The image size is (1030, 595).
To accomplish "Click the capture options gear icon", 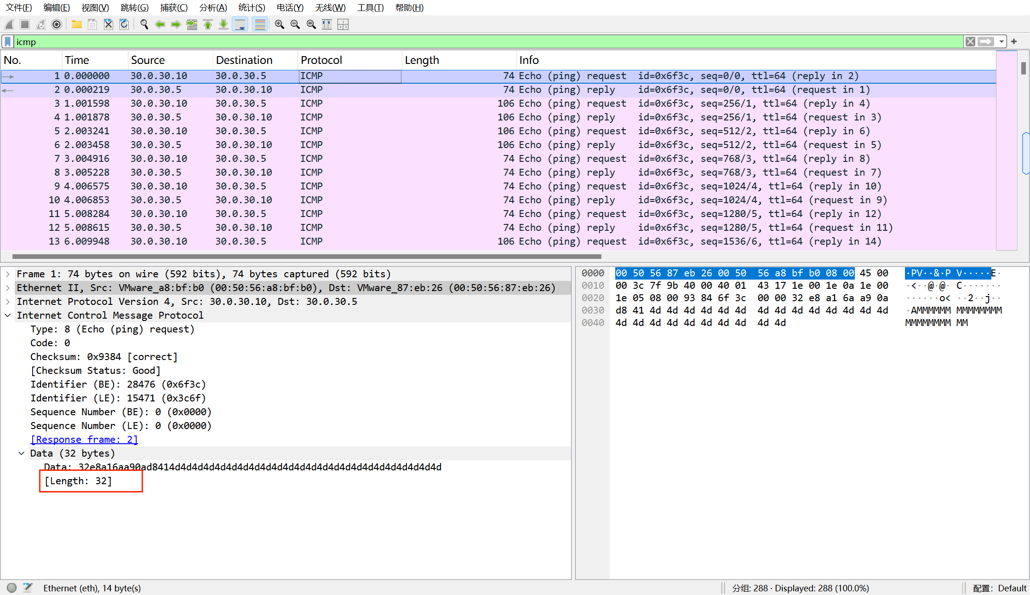I will click(57, 24).
